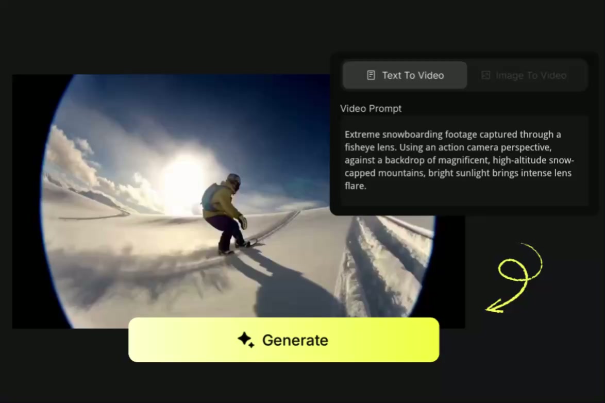Click the Video Prompt label

click(x=371, y=109)
